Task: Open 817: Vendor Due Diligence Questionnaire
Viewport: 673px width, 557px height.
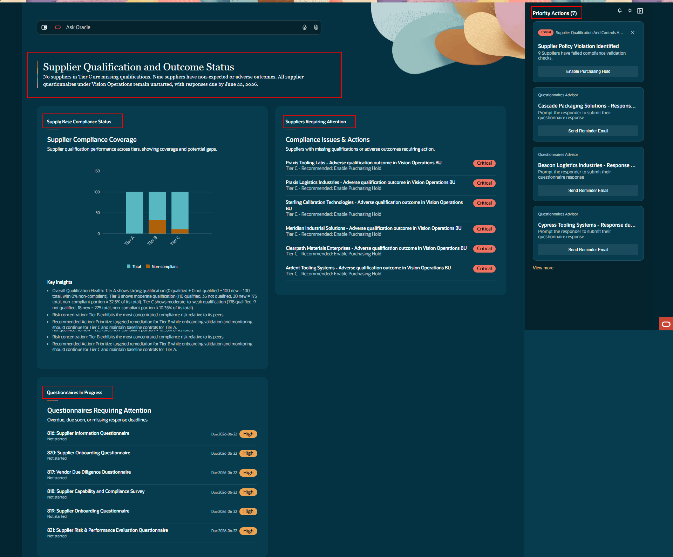Action: pos(152,475)
